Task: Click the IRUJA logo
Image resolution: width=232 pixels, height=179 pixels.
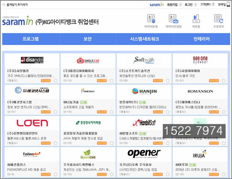Action: pos(200,154)
